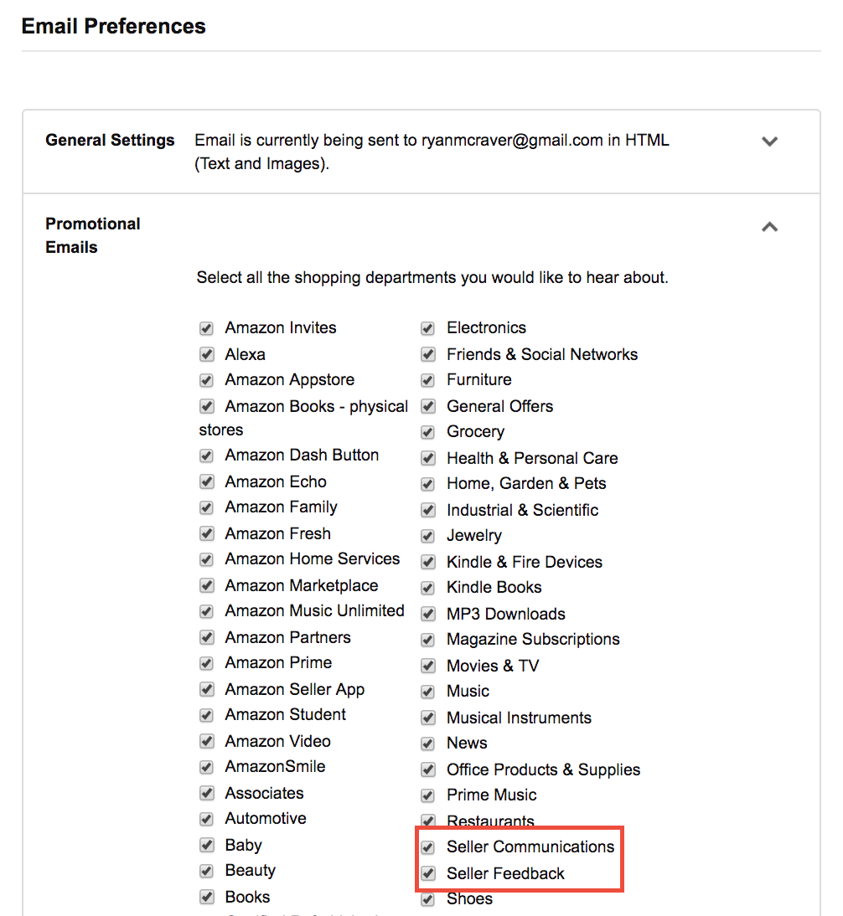Uncheck the Grocery checkbox

[x=428, y=432]
